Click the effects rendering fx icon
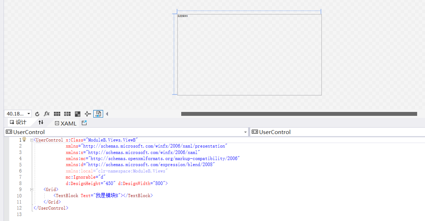 click(47, 114)
